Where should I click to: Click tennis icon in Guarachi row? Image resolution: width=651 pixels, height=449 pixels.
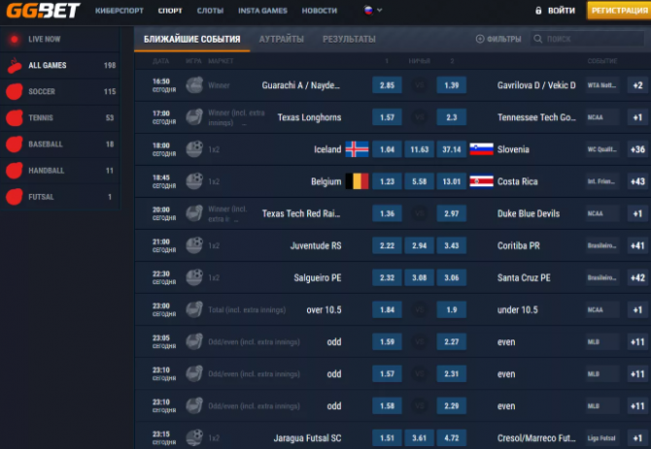pyautogui.click(x=194, y=85)
